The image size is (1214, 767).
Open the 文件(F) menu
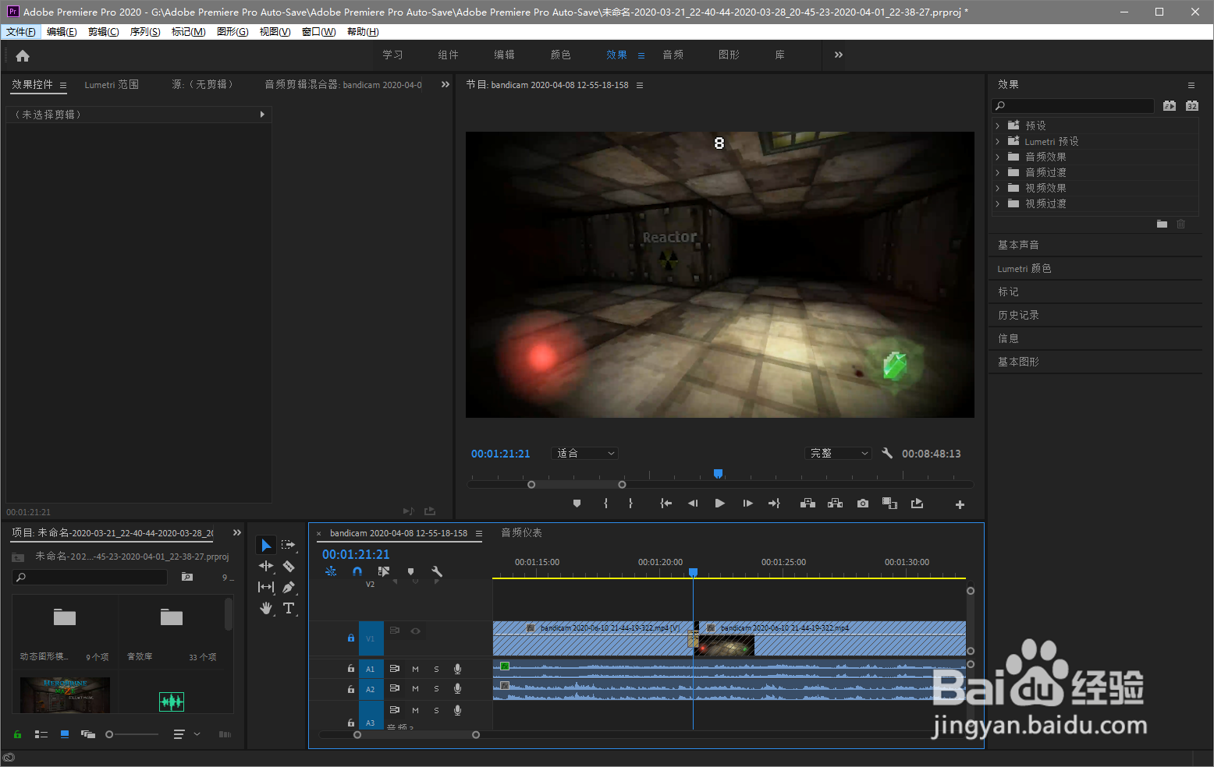[21, 32]
